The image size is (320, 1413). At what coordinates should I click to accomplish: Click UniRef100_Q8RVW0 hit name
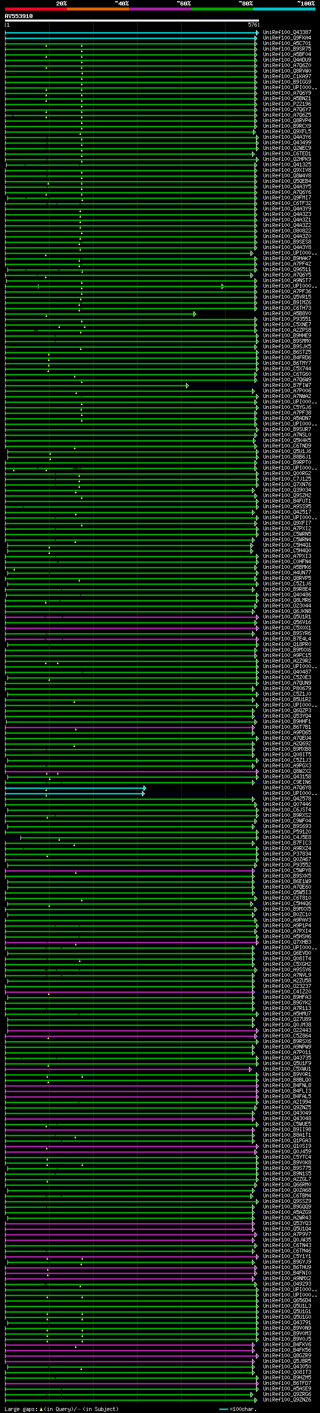coord(286,71)
